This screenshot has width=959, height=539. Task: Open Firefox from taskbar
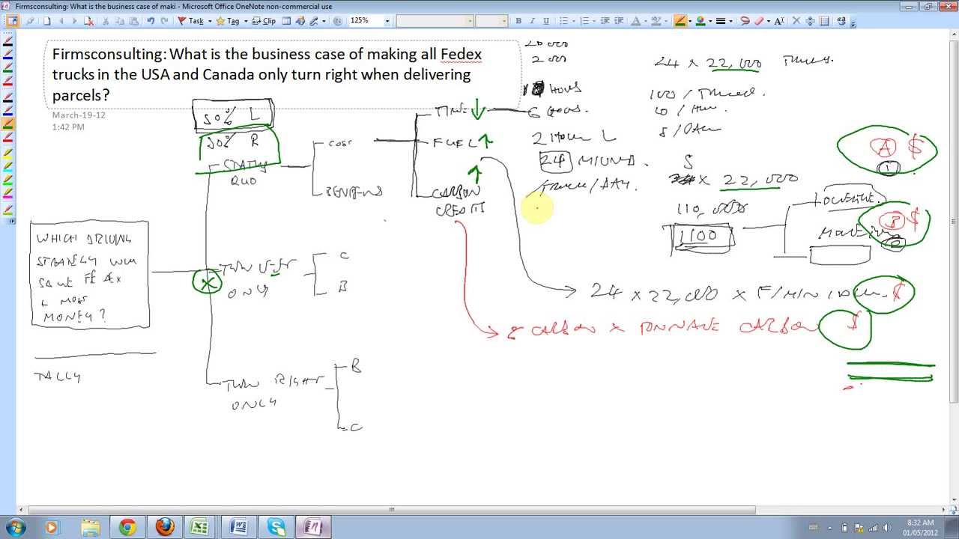(164, 527)
